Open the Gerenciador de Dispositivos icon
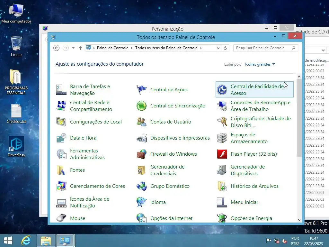Viewport: 329px width, 247px height. [x=222, y=170]
